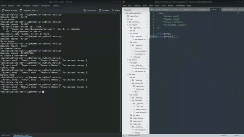Viewport: 244px width, 137px height.
Task: Click the Paste button in Konsole toolbar
Action: pos(104,10)
